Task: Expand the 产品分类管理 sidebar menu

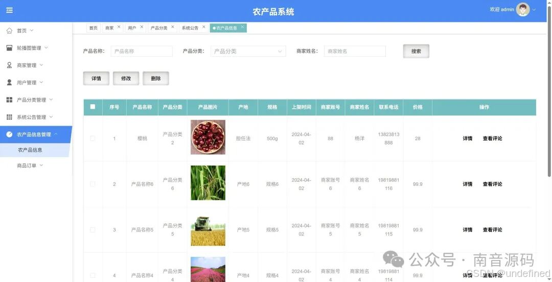Action: pyautogui.click(x=51, y=99)
